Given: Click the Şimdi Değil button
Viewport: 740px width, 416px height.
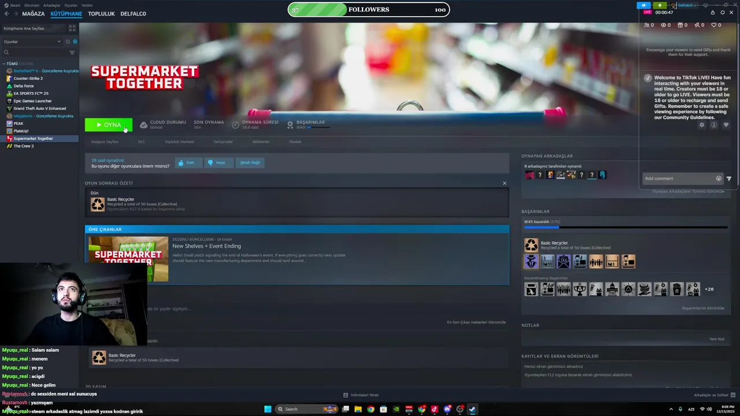Looking at the screenshot, I should click(250, 163).
